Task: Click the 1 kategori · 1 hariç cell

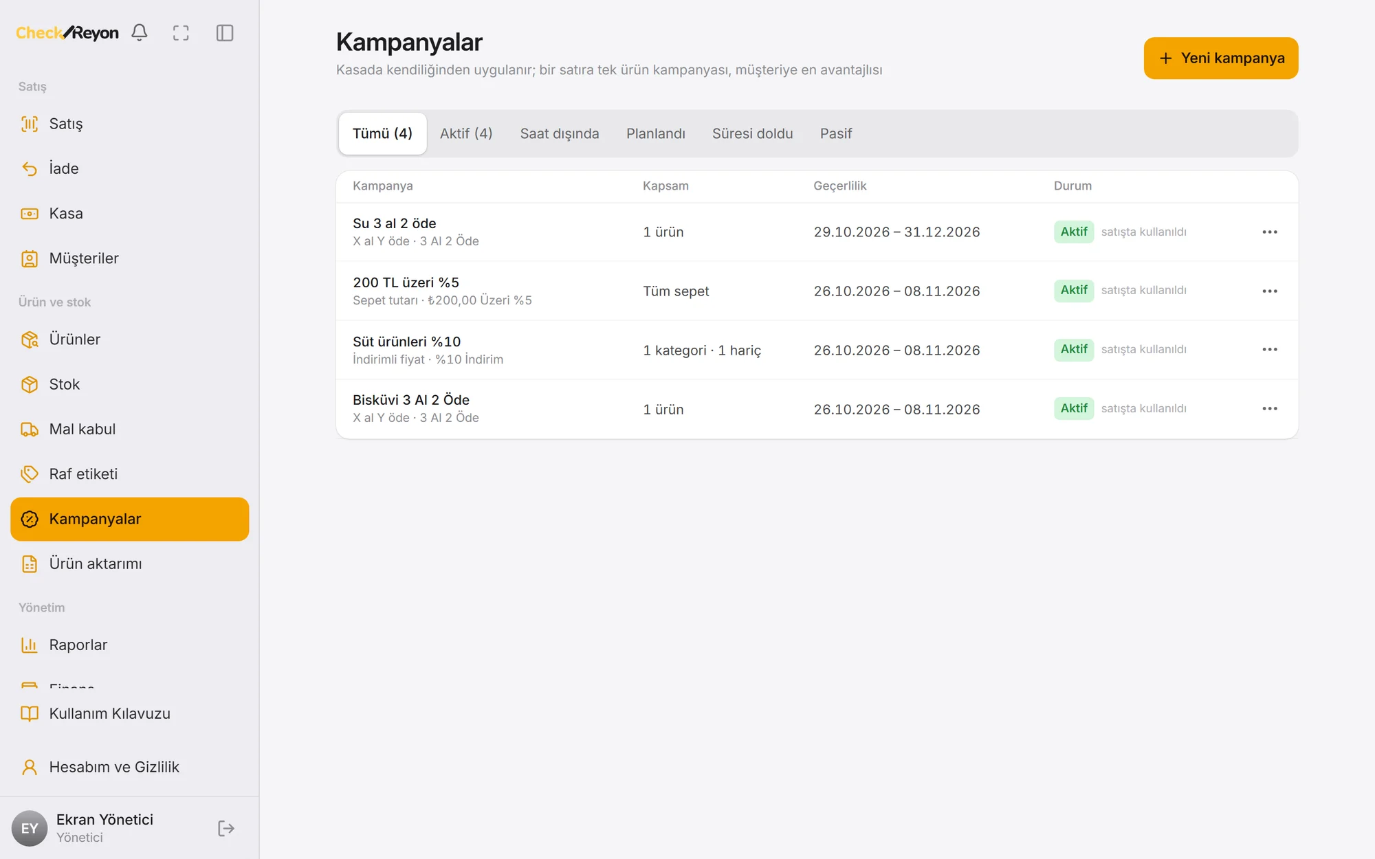Action: [702, 350]
